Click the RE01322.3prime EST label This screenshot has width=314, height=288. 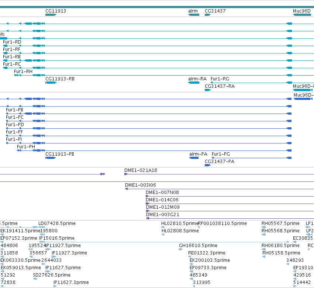click(x=207, y=253)
